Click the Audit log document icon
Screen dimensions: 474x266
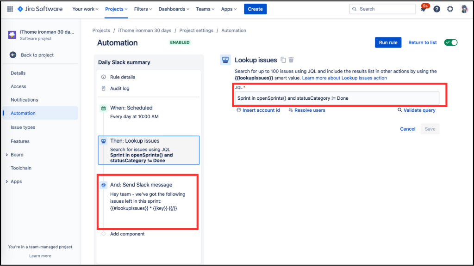pos(103,88)
